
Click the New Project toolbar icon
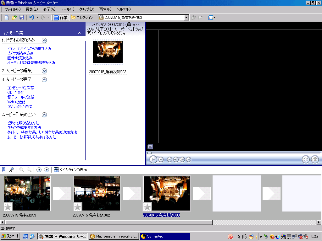(x=7, y=18)
